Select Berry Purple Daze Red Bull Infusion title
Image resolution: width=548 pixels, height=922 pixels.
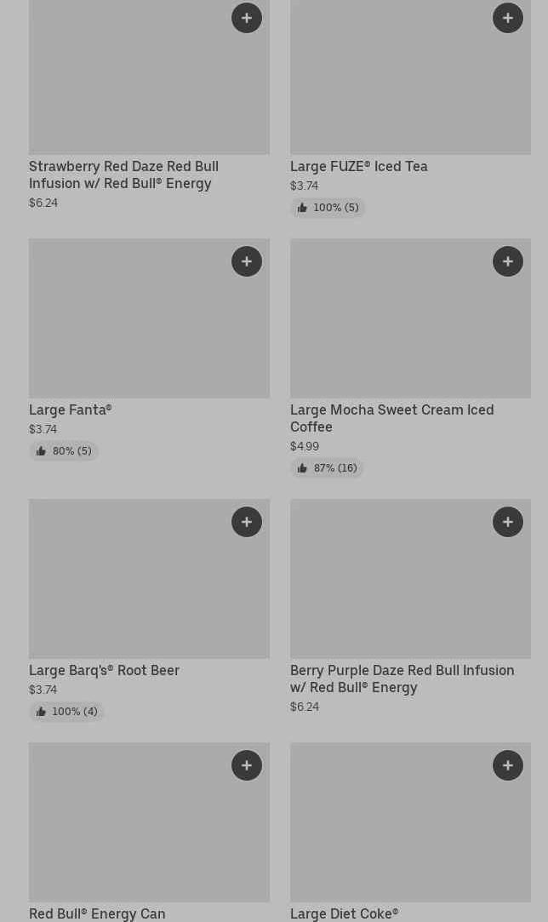tap(402, 679)
